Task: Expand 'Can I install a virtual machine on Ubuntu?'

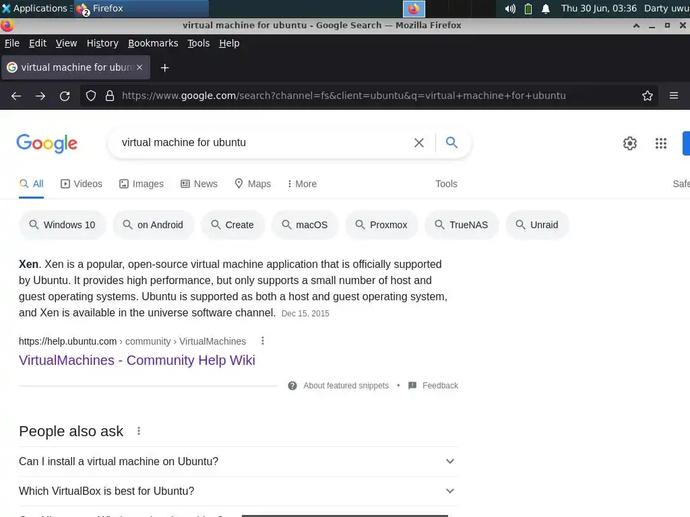Action: (238, 461)
